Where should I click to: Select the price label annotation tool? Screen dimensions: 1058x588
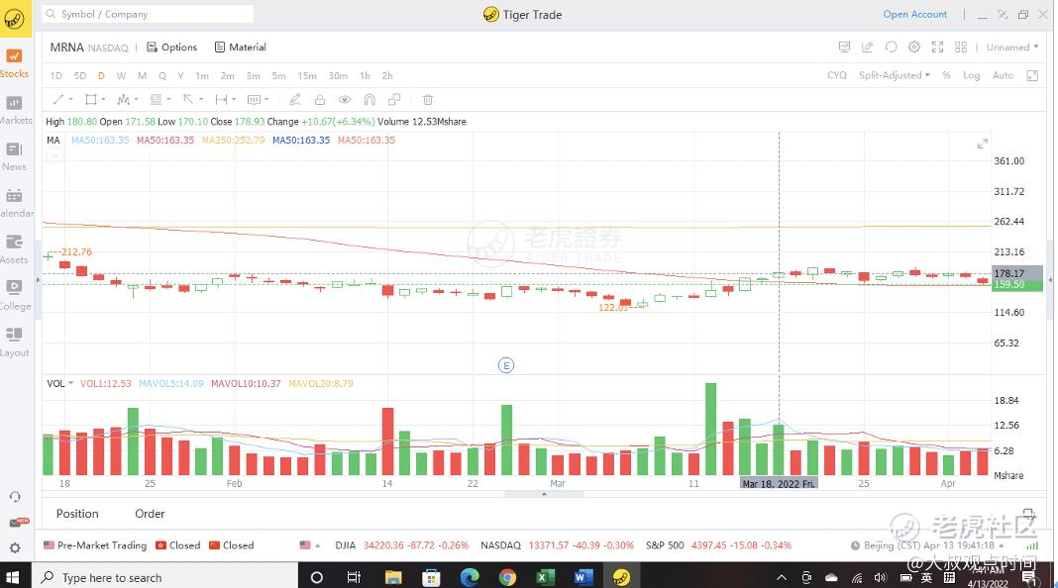click(x=254, y=100)
